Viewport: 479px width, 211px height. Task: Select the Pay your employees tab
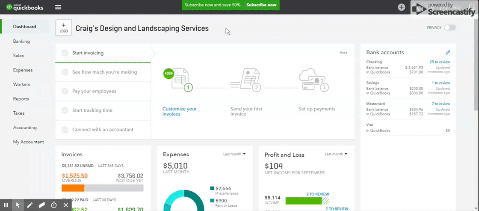[x=103, y=91]
